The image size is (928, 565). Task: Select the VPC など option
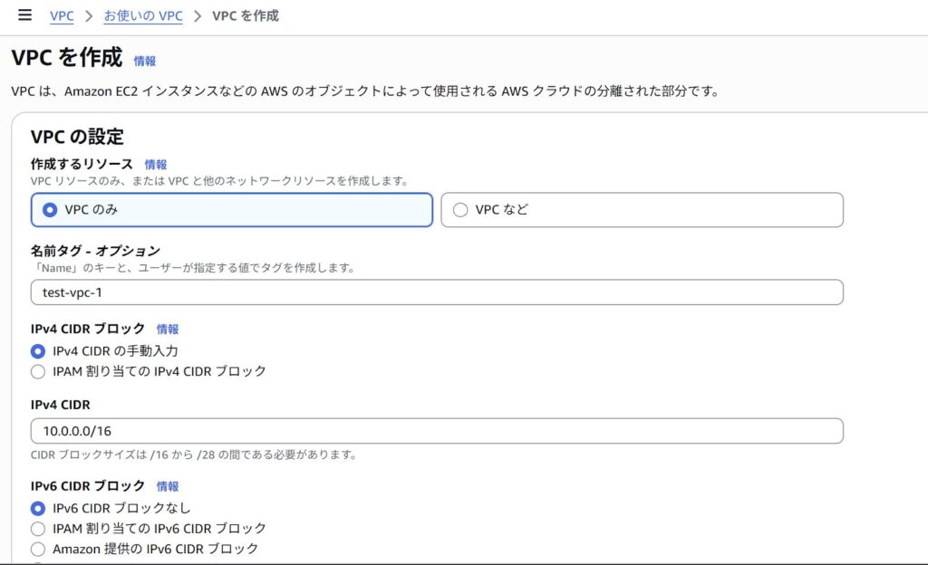pos(460,210)
